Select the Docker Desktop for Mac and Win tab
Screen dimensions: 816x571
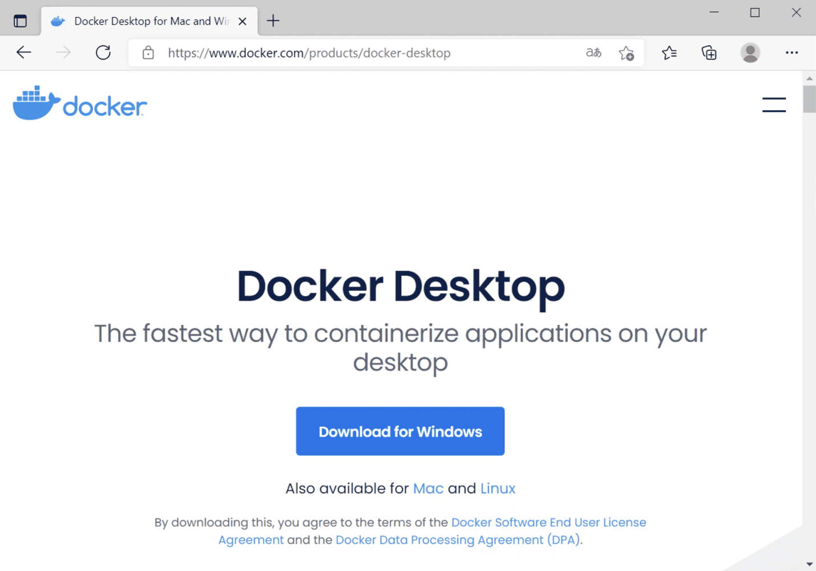pyautogui.click(x=150, y=21)
